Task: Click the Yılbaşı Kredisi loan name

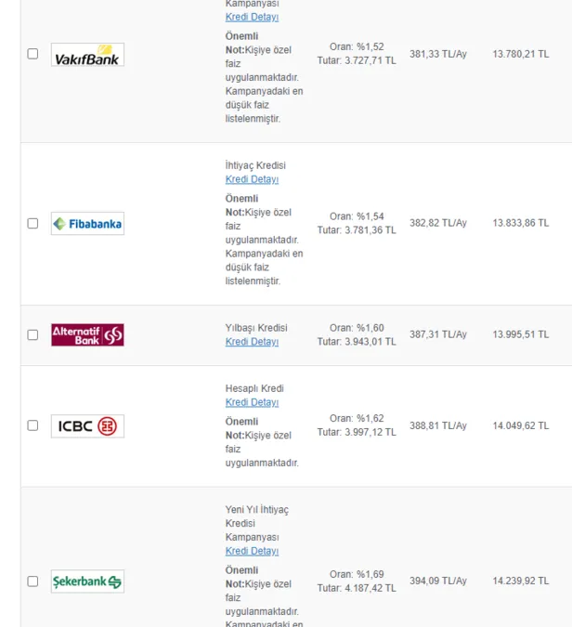Action: point(256,328)
